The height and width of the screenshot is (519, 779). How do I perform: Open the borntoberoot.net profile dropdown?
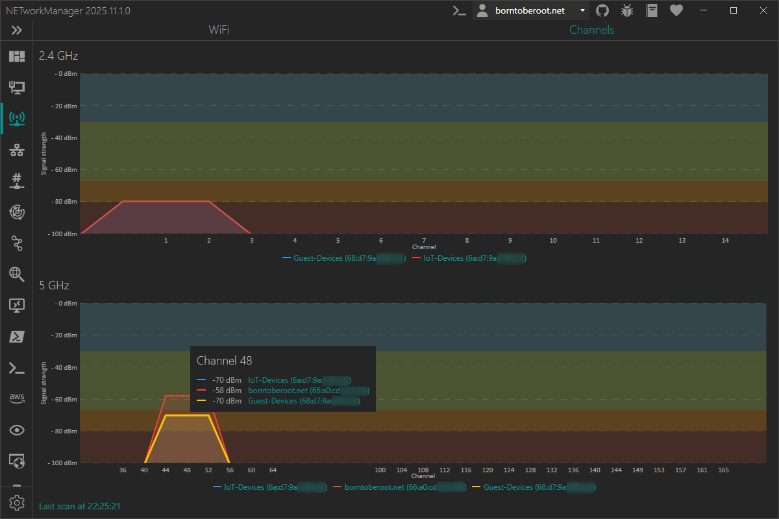[530, 10]
